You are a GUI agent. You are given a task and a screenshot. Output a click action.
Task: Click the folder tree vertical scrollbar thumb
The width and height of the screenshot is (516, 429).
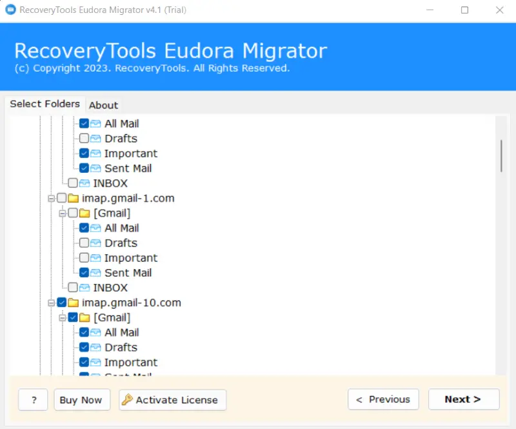(x=501, y=155)
